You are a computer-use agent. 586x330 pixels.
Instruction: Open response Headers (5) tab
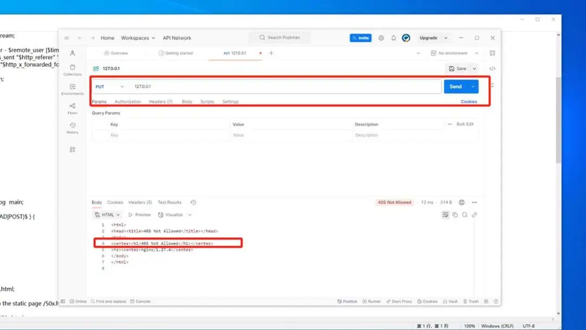(140, 202)
